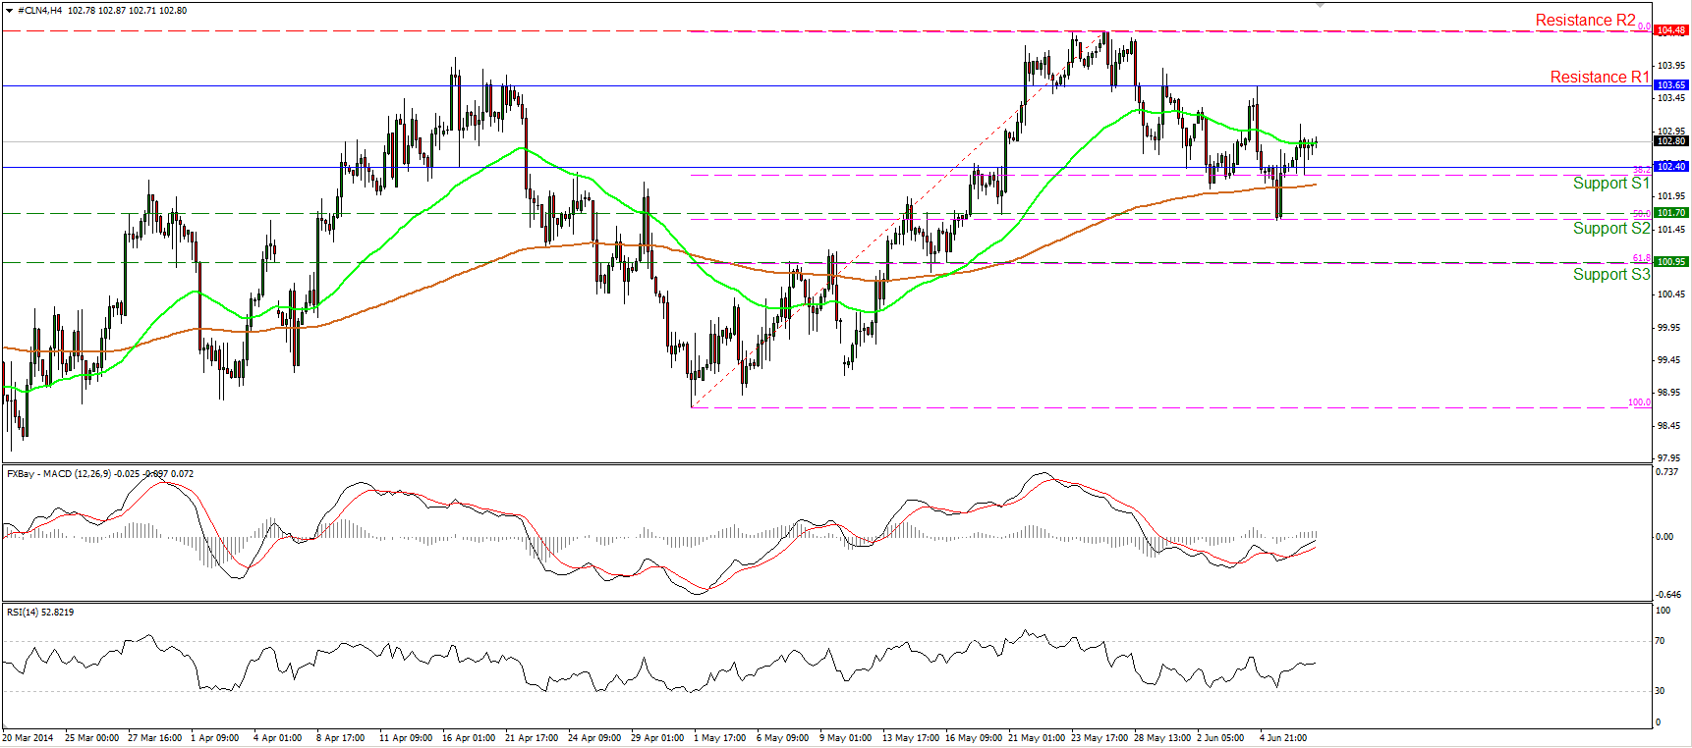Image resolution: width=1692 pixels, height=748 pixels.
Task: Click the Fibonacci 100.0 level label
Action: click(x=1639, y=402)
